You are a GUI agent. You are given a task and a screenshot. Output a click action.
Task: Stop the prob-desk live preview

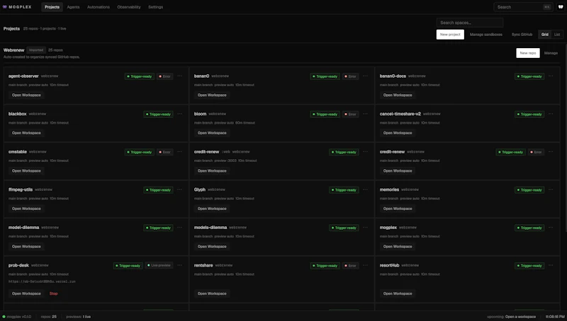tap(54, 293)
